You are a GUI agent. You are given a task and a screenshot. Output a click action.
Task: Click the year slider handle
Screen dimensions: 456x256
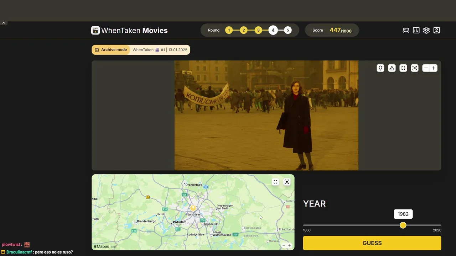pyautogui.click(x=403, y=225)
